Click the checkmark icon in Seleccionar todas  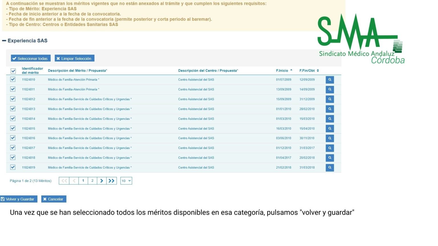14,58
